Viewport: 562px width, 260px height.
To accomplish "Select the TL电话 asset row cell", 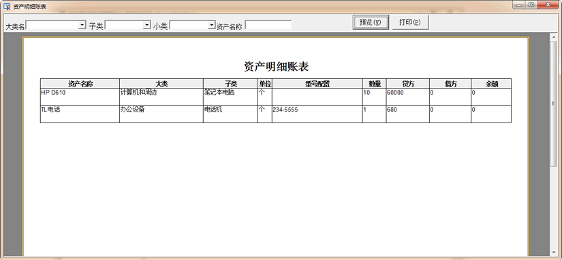I will coord(80,114).
